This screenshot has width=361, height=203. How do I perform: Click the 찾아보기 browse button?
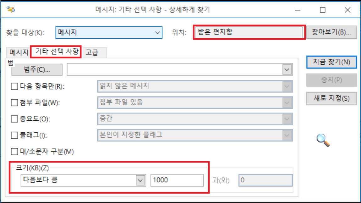coord(331,32)
